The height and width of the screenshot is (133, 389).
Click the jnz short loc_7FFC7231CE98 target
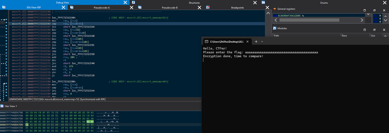83,54
